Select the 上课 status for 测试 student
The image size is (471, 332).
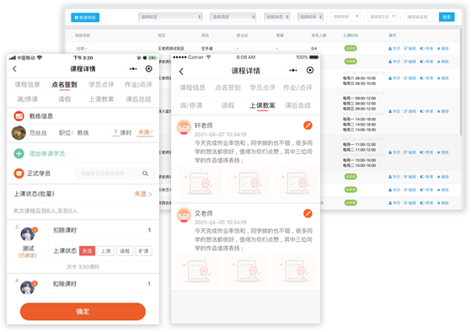(x=105, y=251)
